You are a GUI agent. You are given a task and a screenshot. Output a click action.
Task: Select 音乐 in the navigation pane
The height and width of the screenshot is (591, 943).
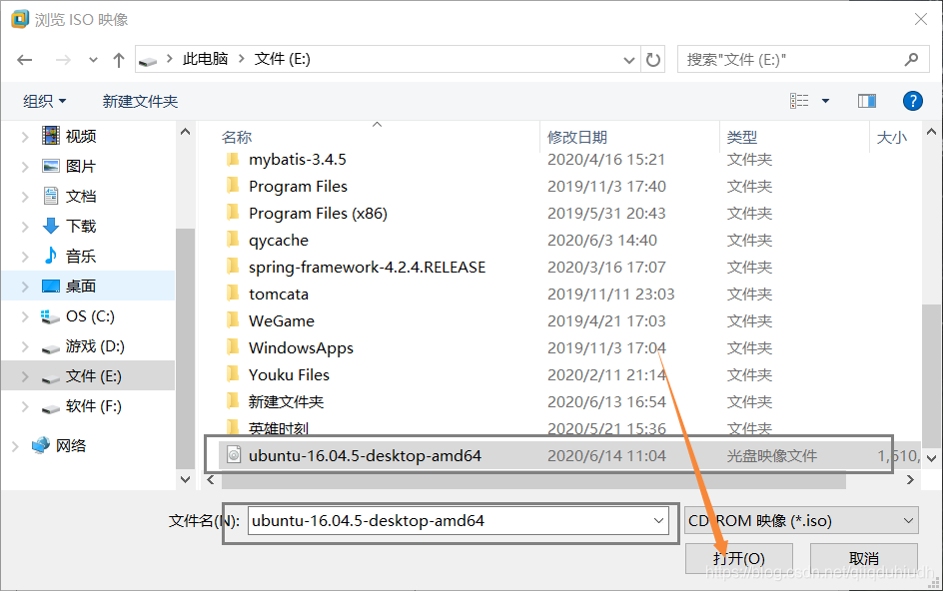[x=81, y=257]
